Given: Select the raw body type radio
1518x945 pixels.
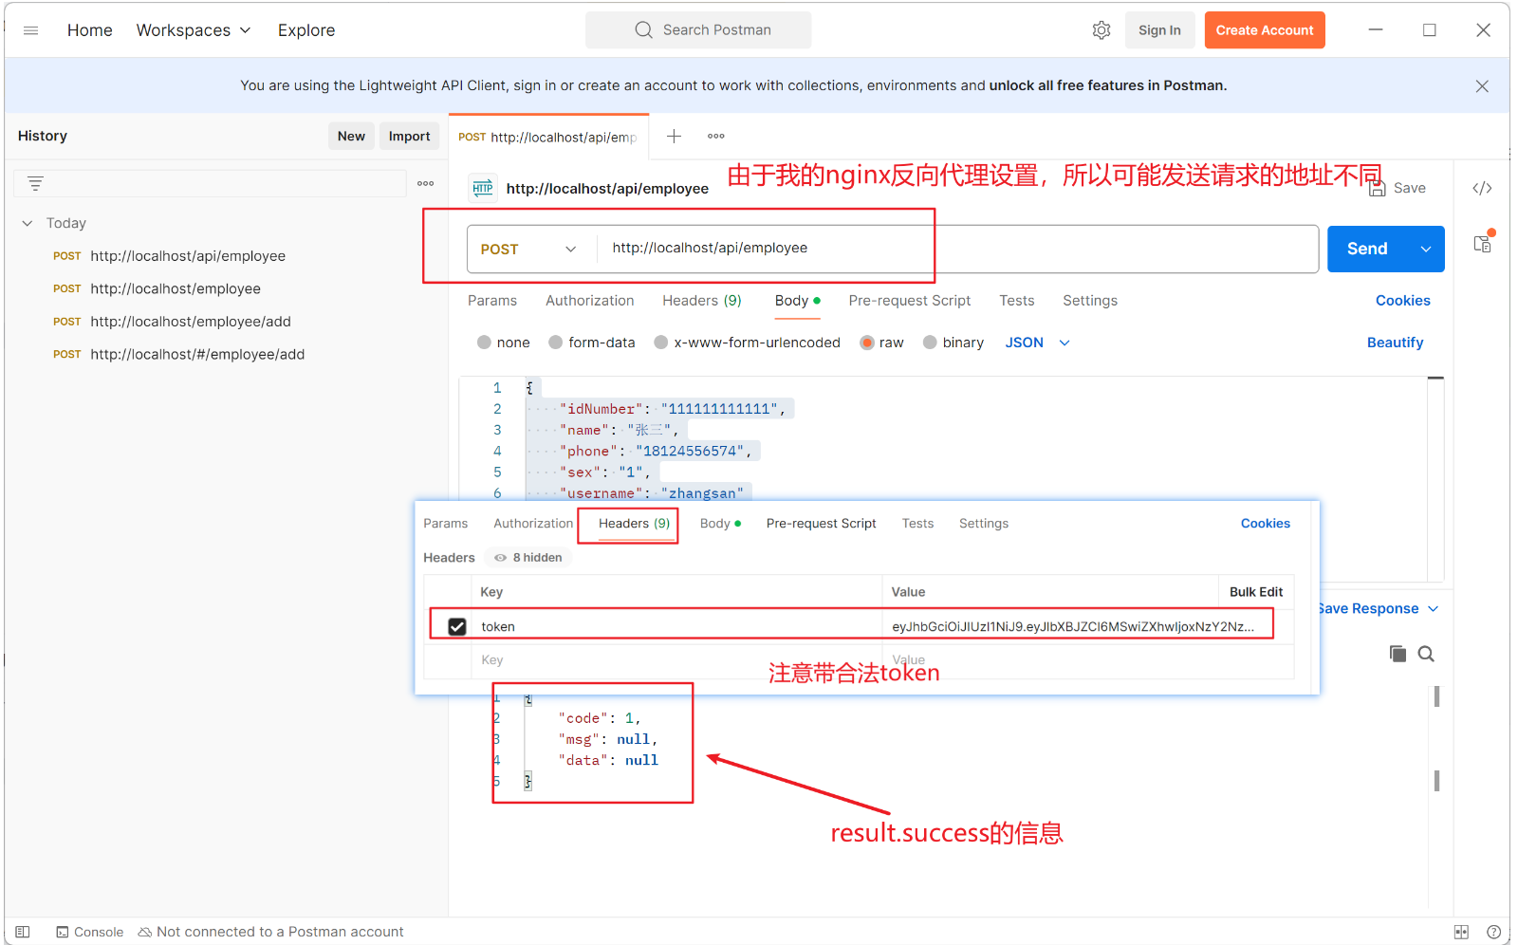Looking at the screenshot, I should click(867, 343).
